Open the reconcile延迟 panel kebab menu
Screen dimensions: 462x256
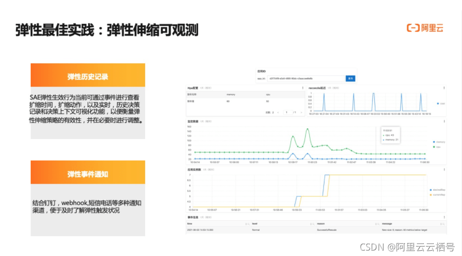[444, 88]
